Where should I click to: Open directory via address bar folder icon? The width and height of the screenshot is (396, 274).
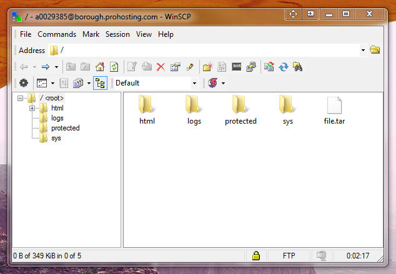pyautogui.click(x=375, y=50)
